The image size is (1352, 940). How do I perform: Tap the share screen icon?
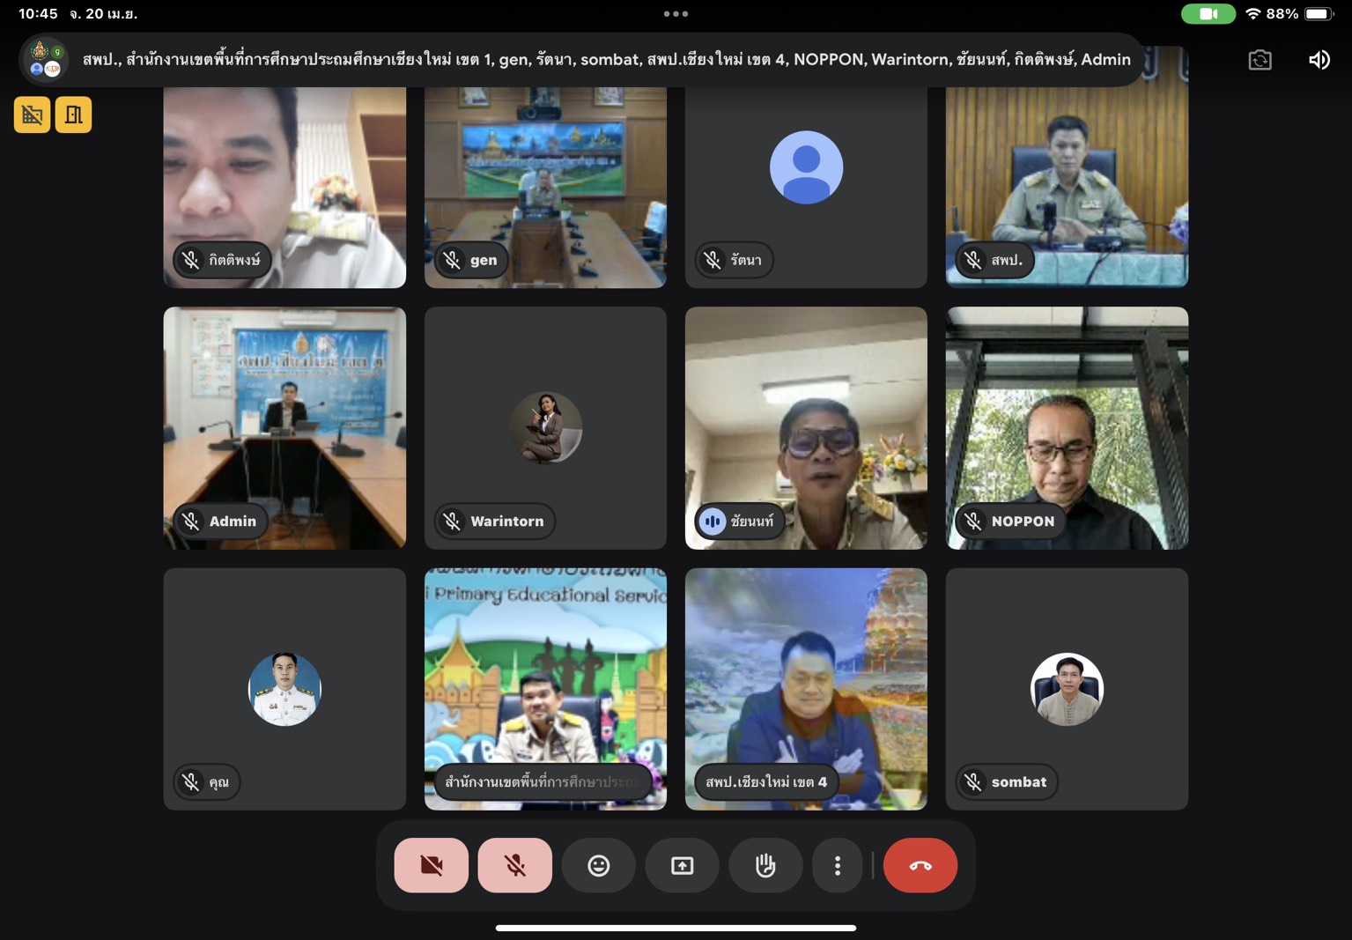(682, 865)
